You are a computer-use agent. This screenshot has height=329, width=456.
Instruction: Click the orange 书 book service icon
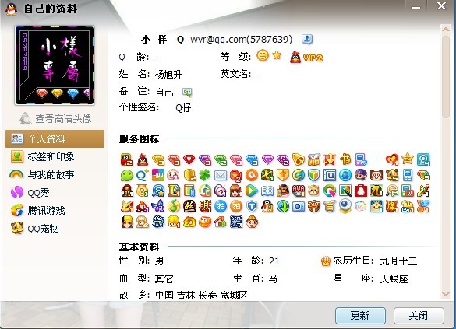pos(345,159)
